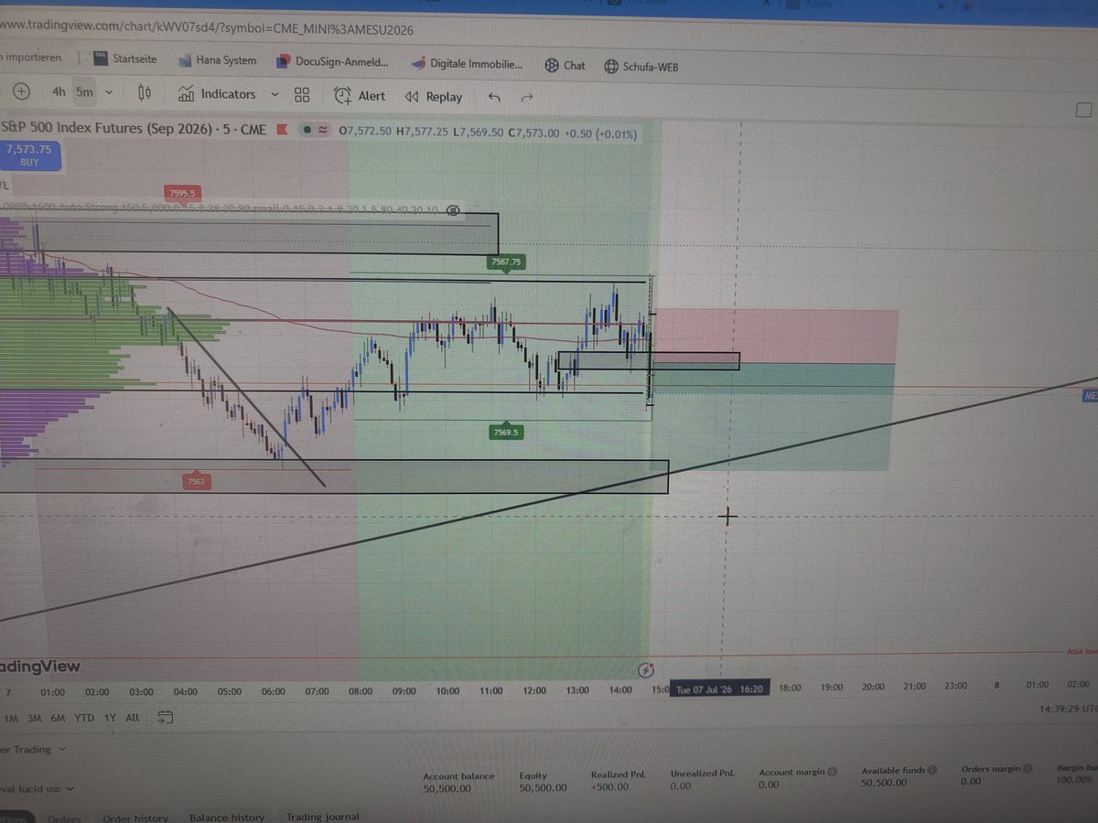Image resolution: width=1098 pixels, height=823 pixels.
Task: Click the 'importieren' bookmark text
Action: (33, 58)
